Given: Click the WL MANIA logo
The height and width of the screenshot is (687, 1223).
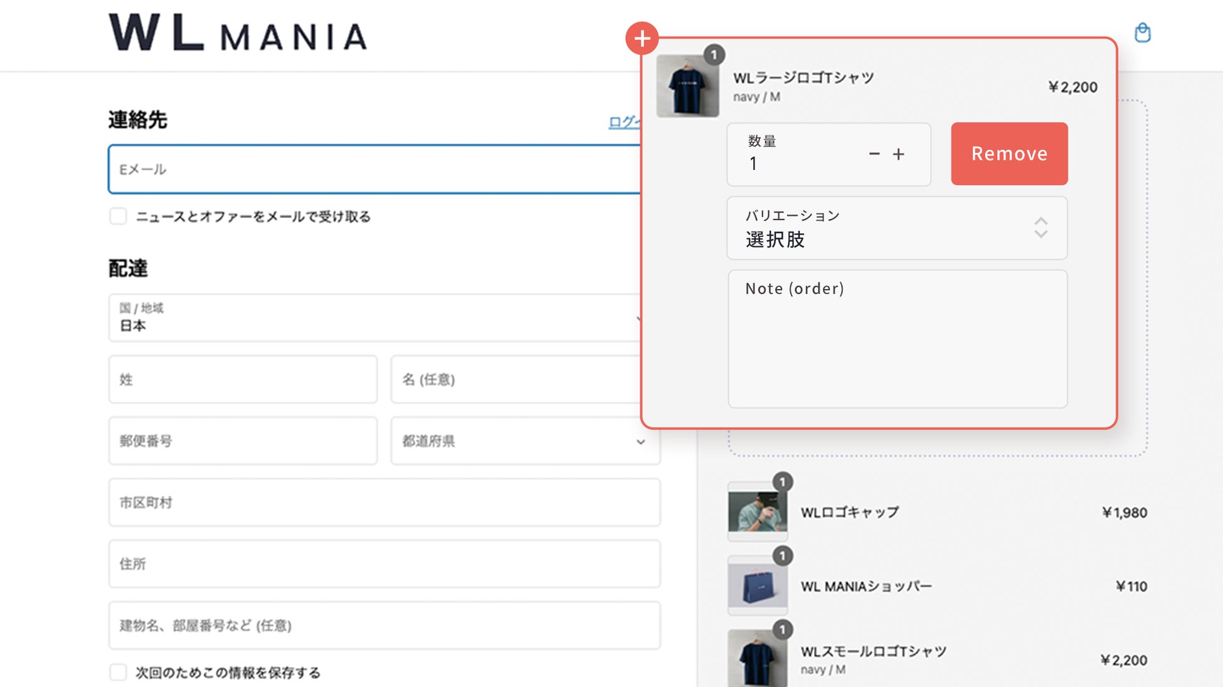Looking at the screenshot, I should coord(238,33).
